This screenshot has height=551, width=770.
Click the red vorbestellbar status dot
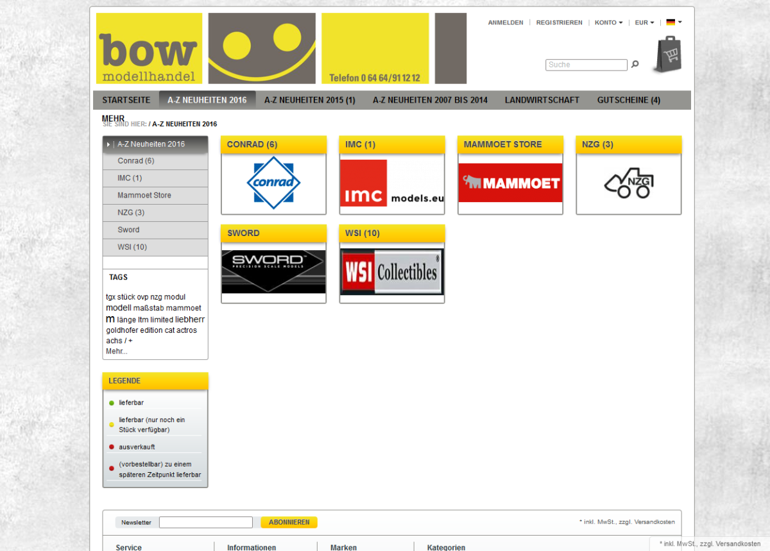[x=112, y=468]
